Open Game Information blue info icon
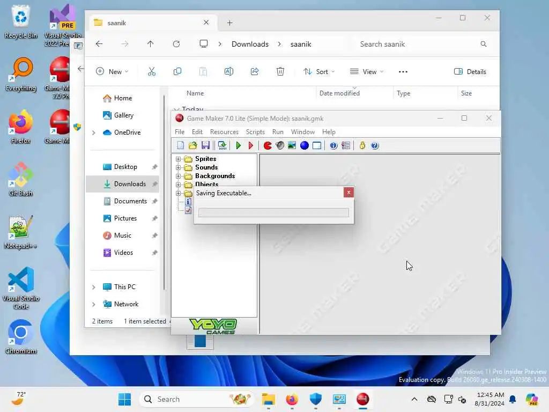The height and width of the screenshot is (412, 549). point(333,145)
